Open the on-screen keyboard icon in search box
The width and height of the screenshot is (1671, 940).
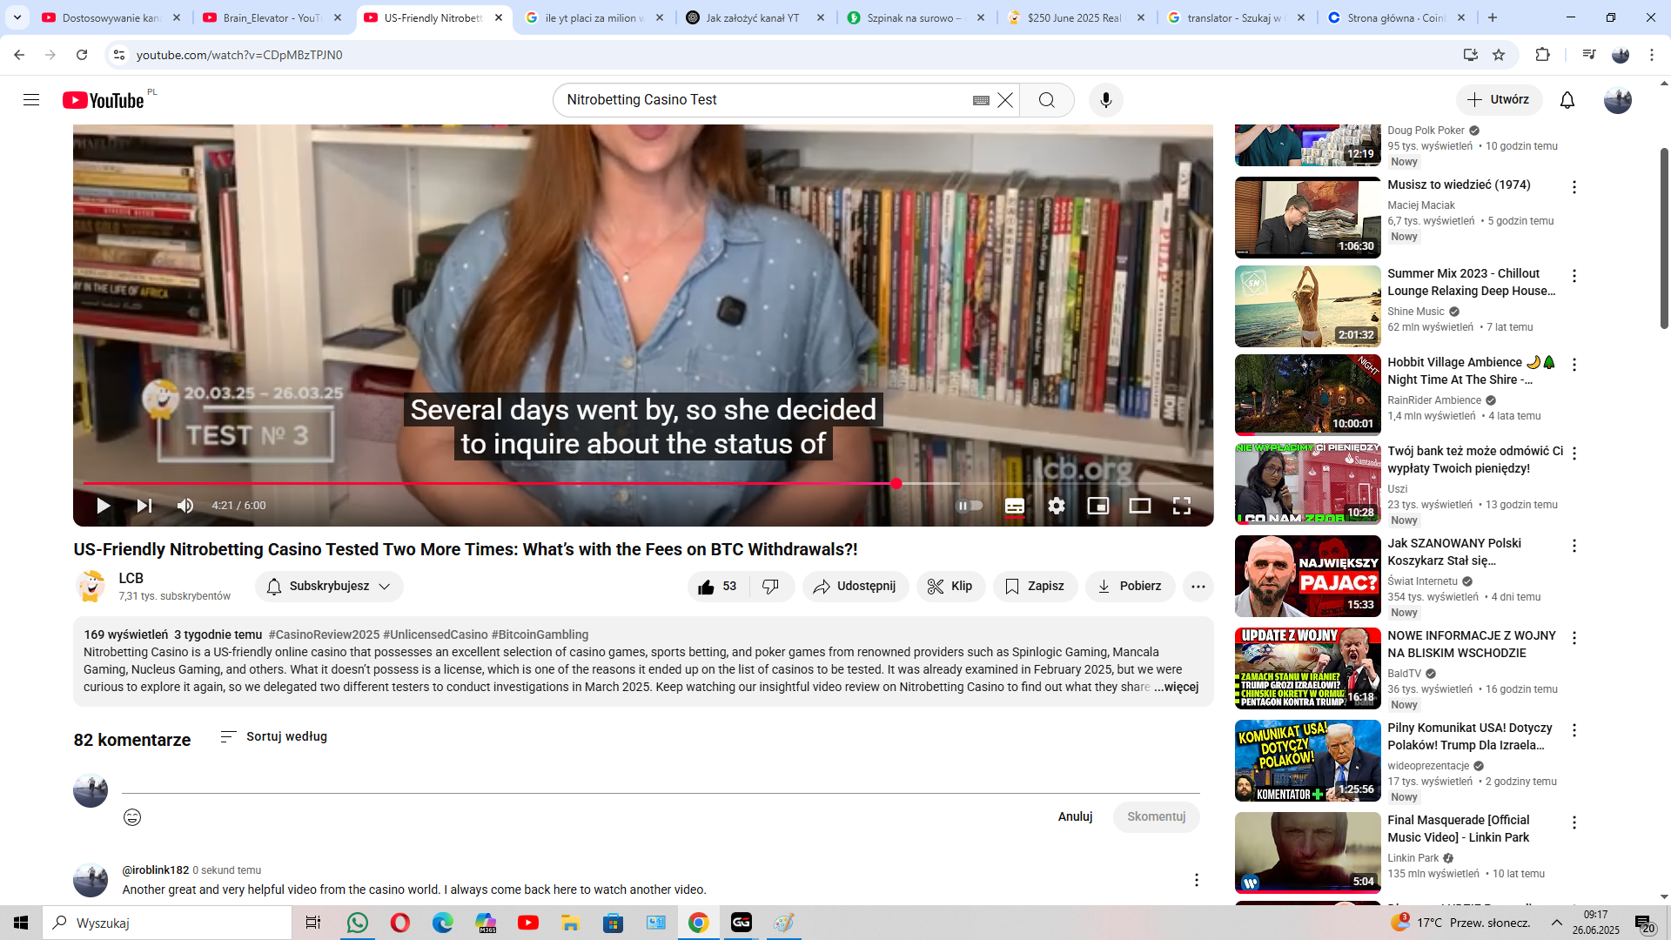pos(981,100)
